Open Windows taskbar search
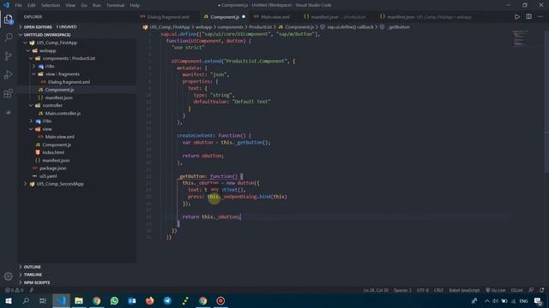Viewport: 549px width, 308px height. click(26, 300)
